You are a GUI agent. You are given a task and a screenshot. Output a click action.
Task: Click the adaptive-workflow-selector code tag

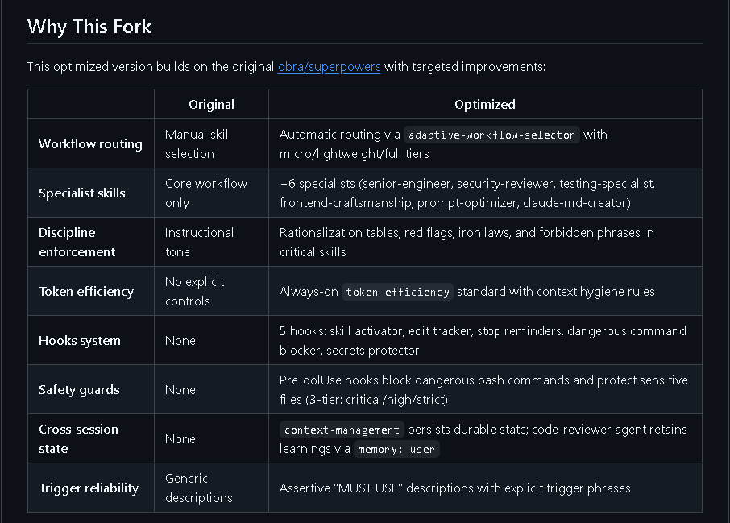[492, 135]
